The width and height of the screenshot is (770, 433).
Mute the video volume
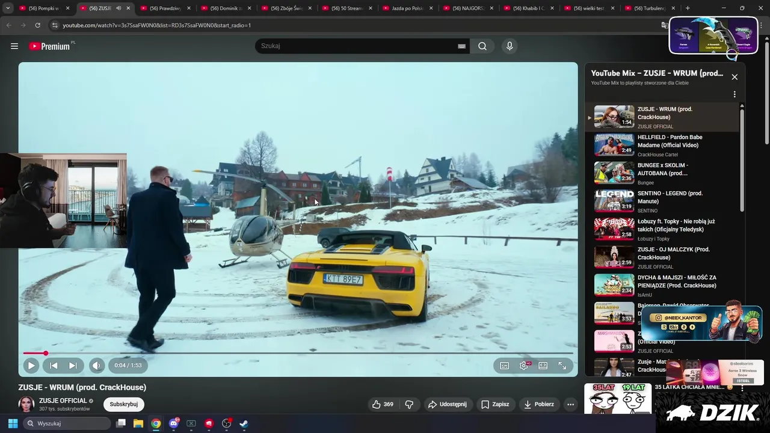coord(96,365)
